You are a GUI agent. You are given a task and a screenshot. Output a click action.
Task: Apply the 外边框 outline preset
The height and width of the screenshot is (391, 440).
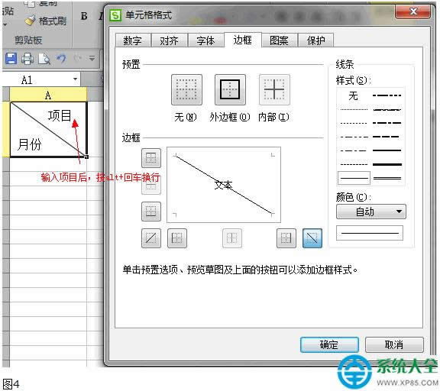(230, 90)
